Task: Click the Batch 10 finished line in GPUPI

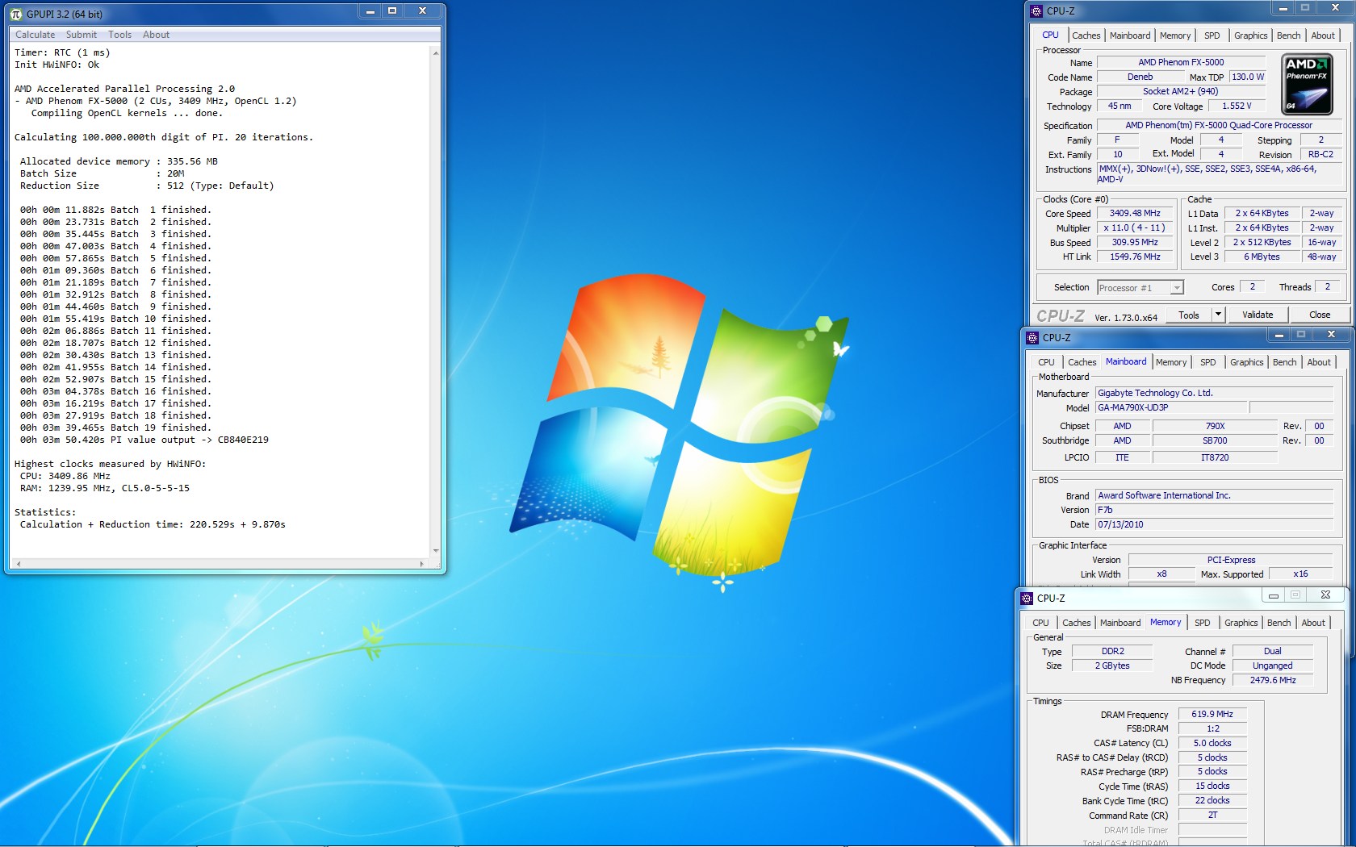Action: [115, 319]
